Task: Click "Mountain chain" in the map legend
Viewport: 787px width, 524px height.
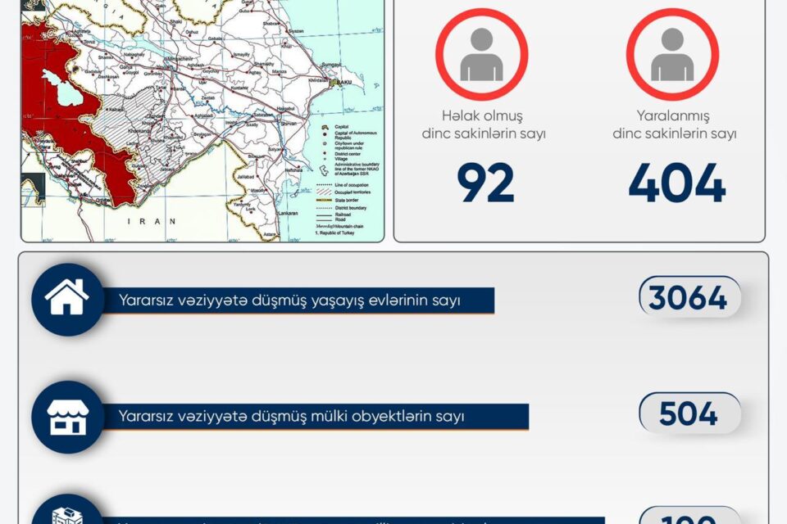Action: pos(348,227)
